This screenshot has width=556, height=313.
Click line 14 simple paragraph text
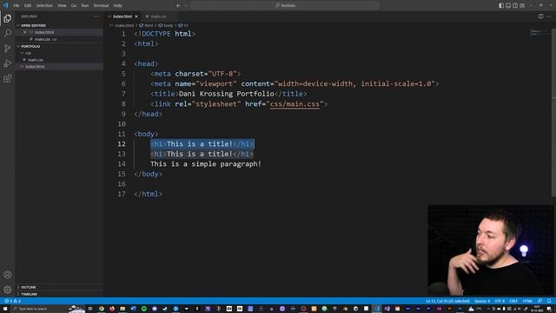206,164
